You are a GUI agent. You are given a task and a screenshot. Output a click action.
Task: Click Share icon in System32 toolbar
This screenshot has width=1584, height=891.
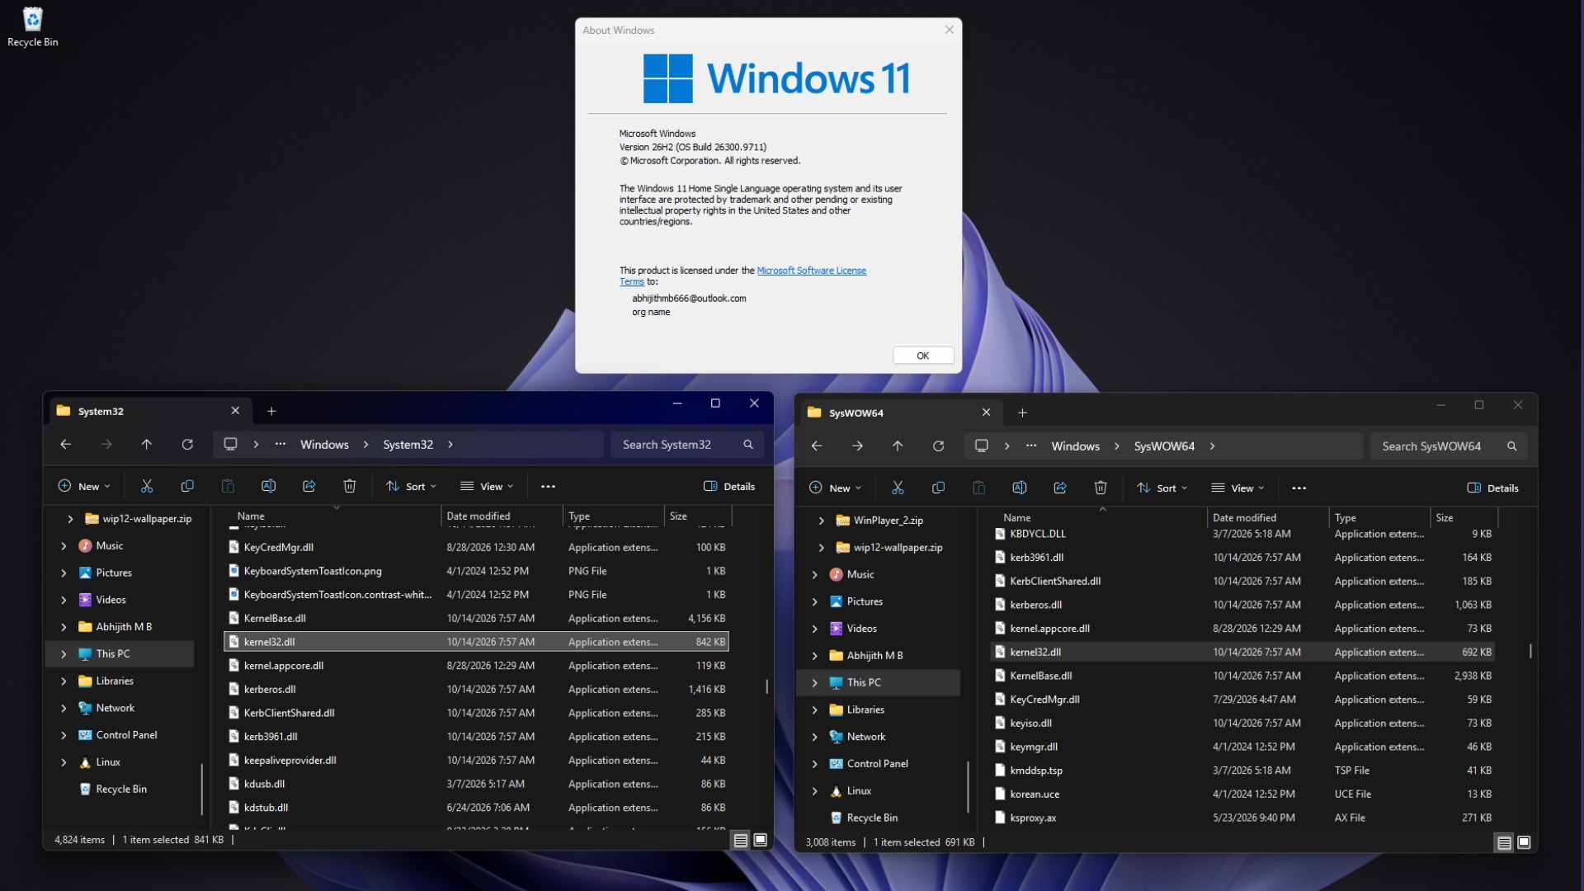(x=309, y=487)
